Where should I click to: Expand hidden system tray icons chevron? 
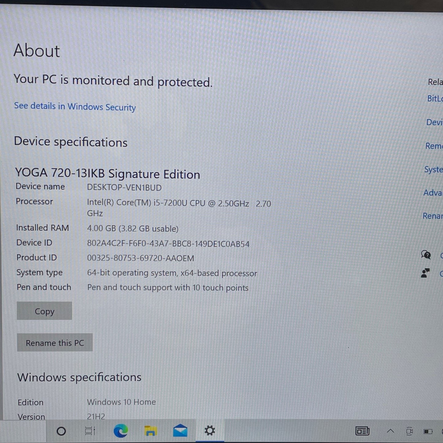click(x=390, y=431)
